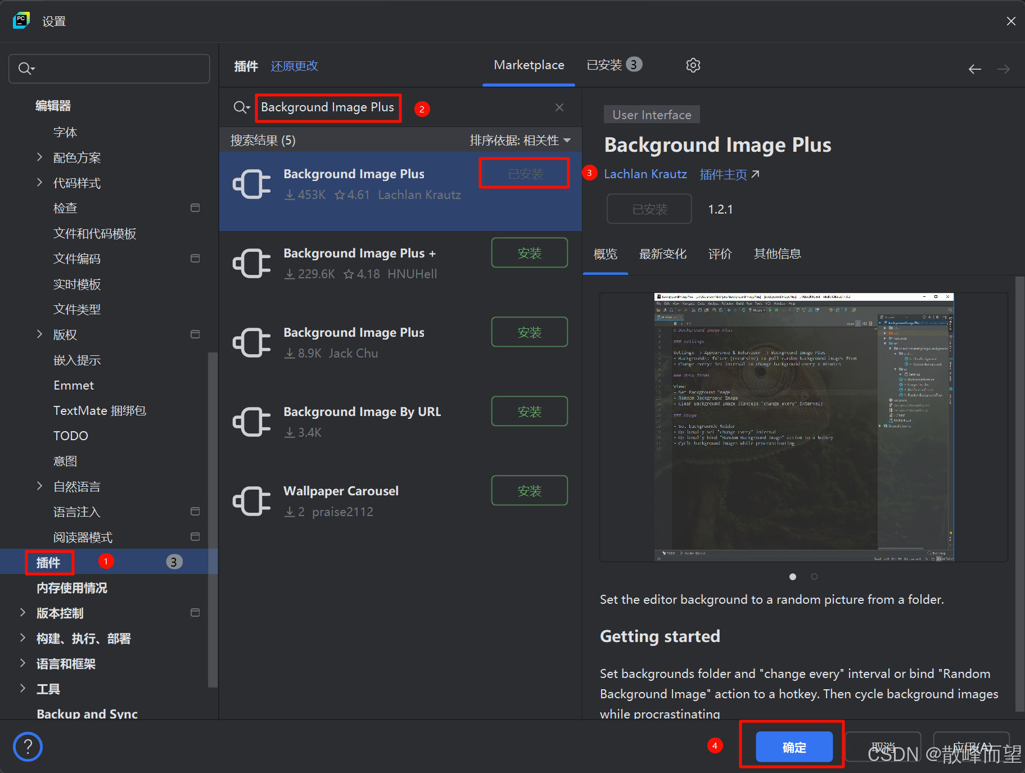
Task: Open the 评价 reviews tab
Action: [x=720, y=254]
